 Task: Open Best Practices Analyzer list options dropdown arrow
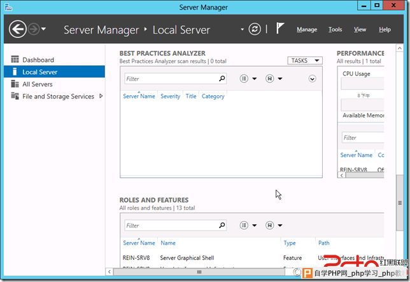[255, 79]
